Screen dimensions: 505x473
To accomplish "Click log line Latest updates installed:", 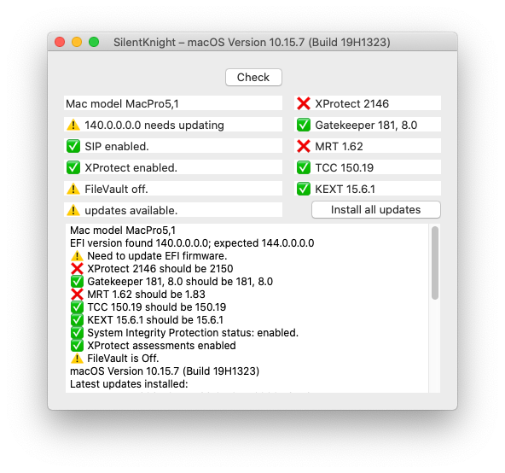I will (129, 384).
